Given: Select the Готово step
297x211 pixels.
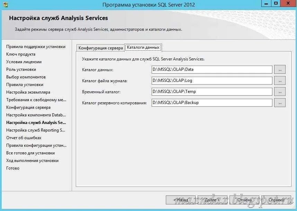Looking at the screenshot, I should pyautogui.click(x=13, y=168).
